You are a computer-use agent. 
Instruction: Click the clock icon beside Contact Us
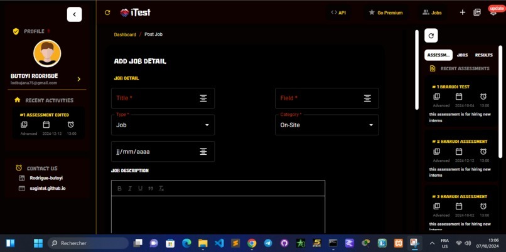pos(19,168)
